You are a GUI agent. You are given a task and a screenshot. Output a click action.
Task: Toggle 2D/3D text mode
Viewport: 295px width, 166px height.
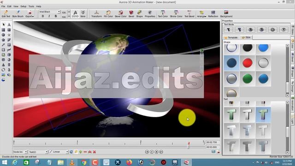[75, 14]
